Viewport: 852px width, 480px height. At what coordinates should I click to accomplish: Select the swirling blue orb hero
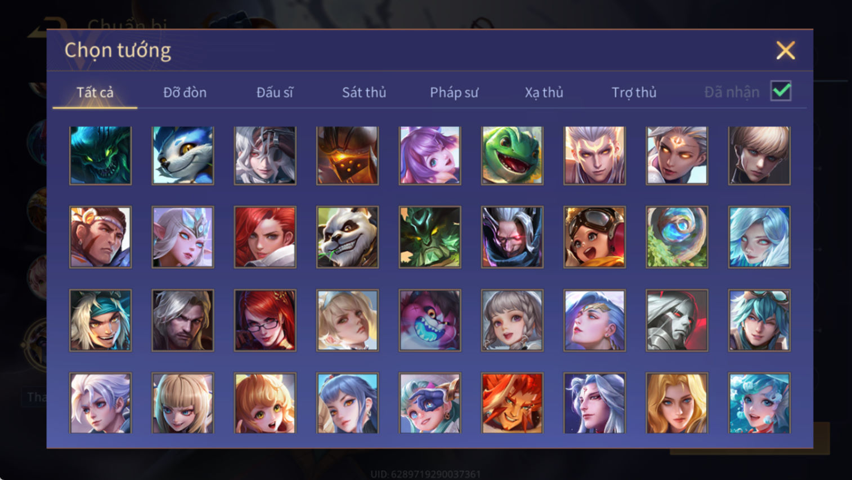pos(677,237)
